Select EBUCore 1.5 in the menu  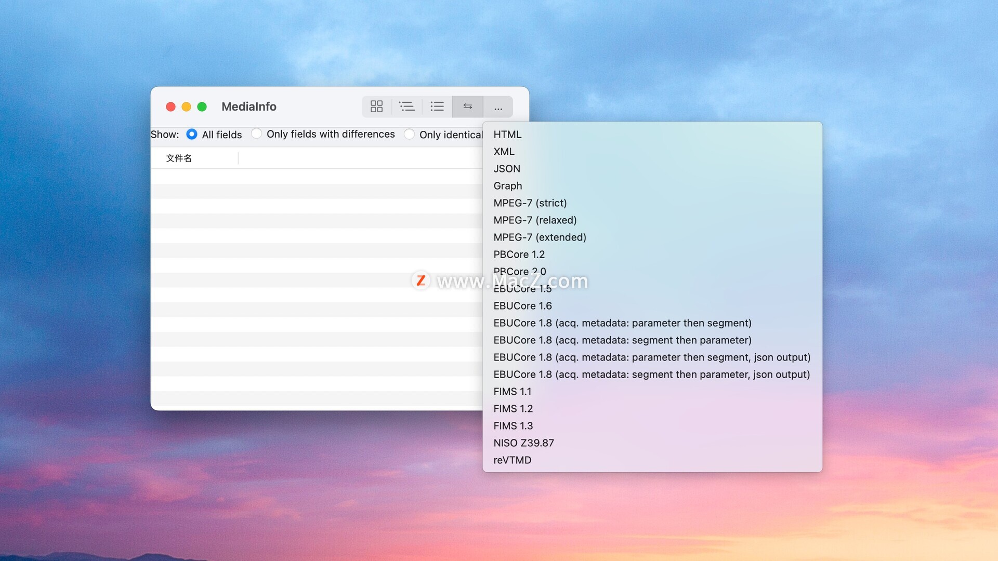(x=652, y=289)
